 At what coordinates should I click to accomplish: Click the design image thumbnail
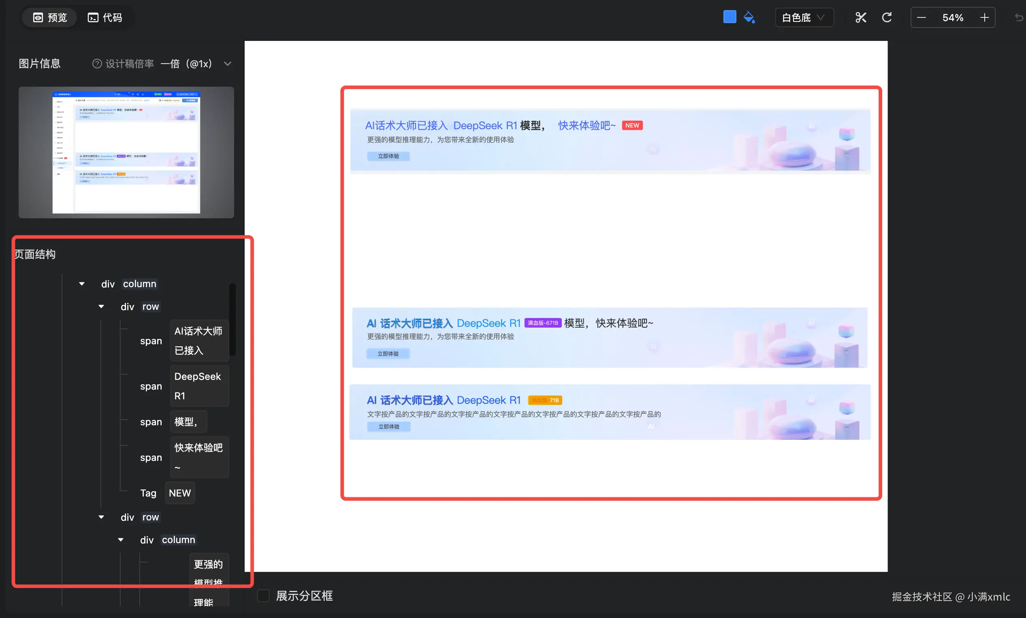tap(126, 152)
